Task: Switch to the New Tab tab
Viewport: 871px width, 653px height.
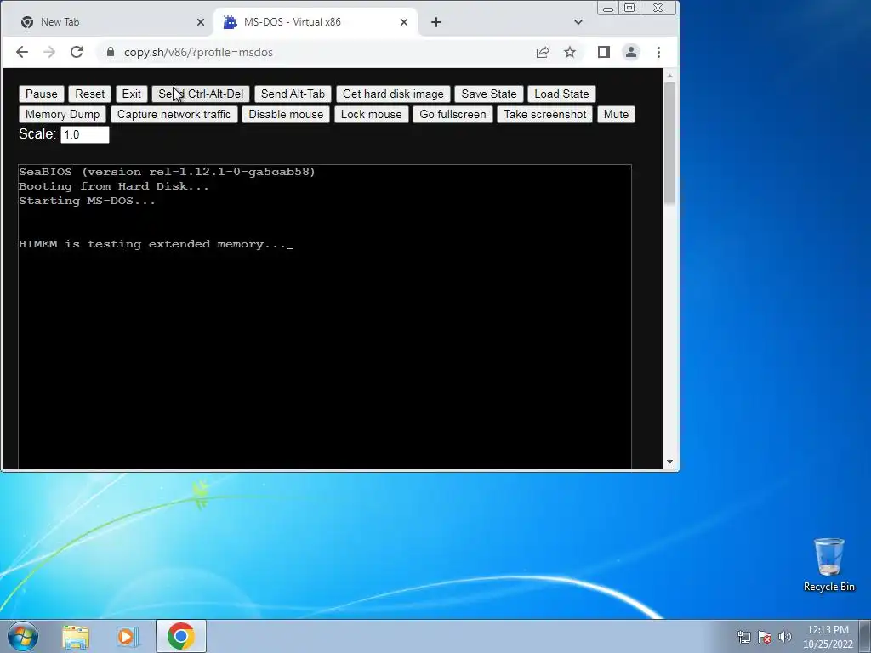Action: (x=106, y=22)
